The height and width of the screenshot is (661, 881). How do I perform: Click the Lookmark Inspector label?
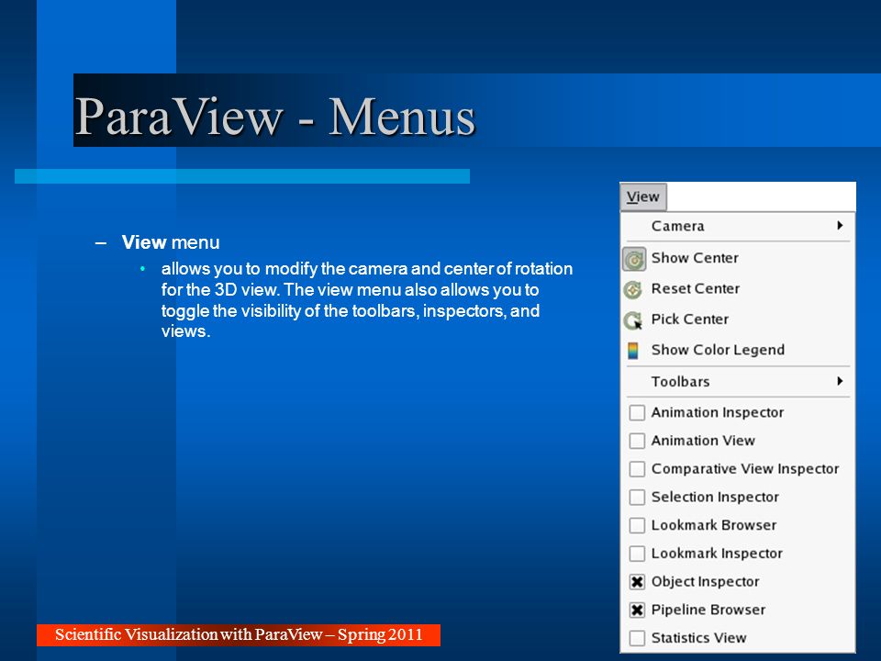pos(717,553)
